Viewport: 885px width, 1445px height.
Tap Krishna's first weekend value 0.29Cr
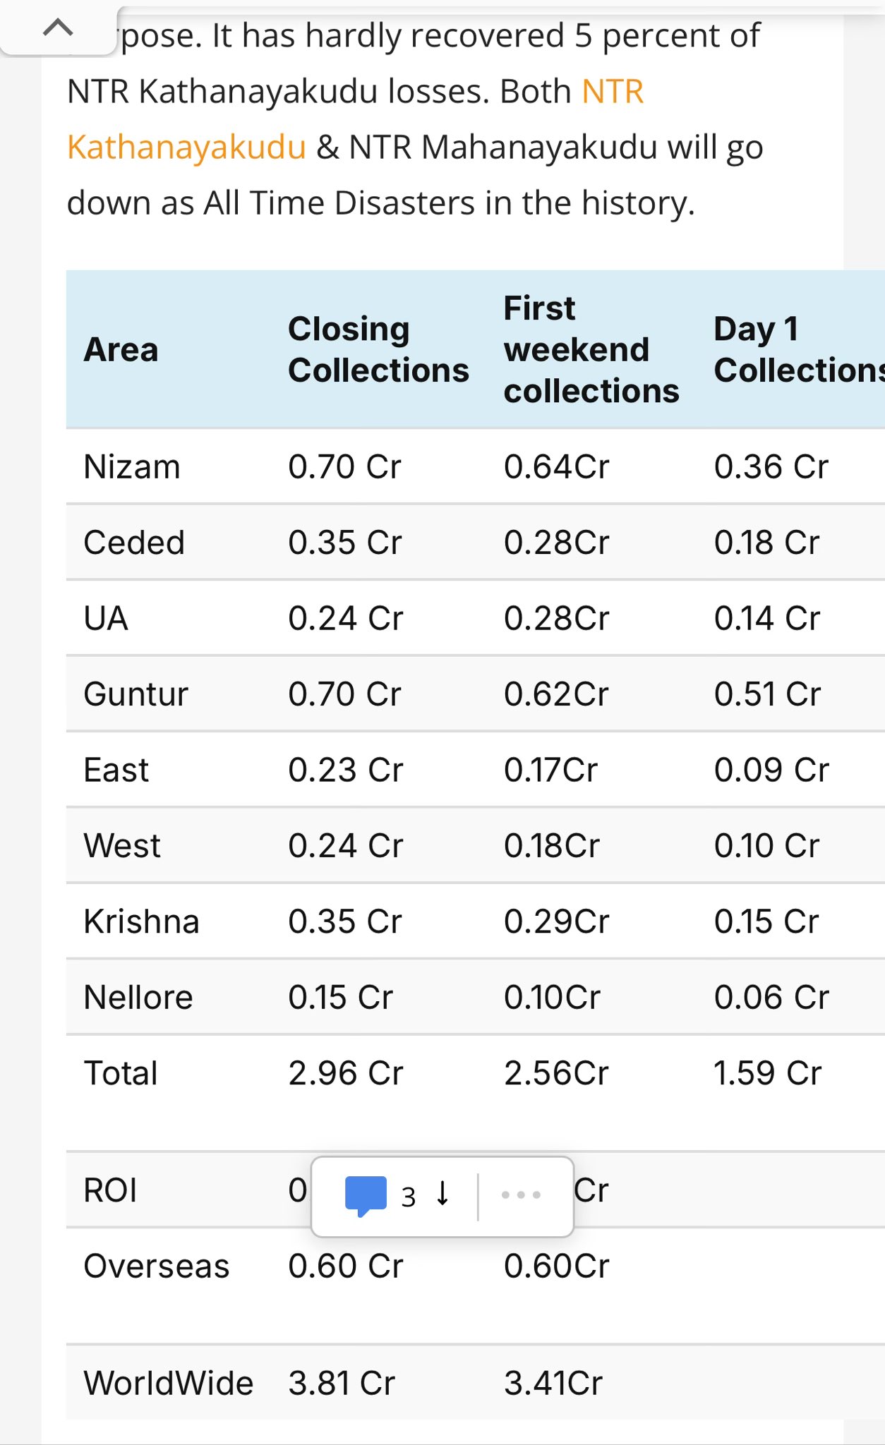click(x=556, y=921)
